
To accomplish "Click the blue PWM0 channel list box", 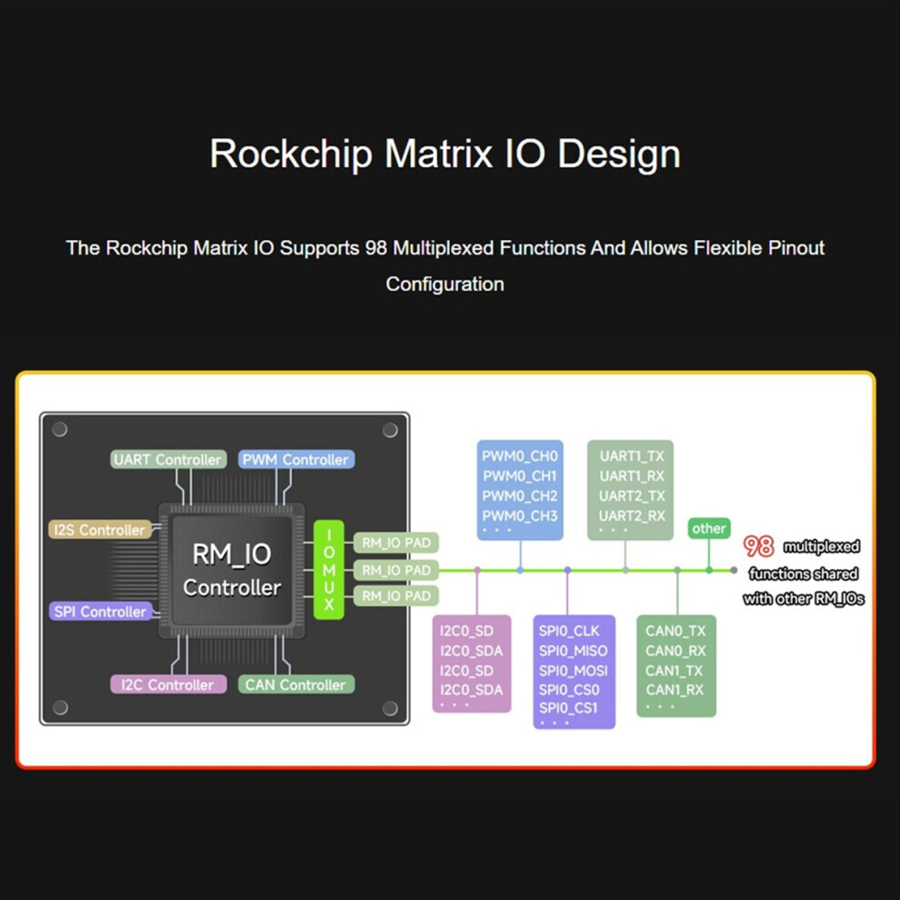I will 520,490.
